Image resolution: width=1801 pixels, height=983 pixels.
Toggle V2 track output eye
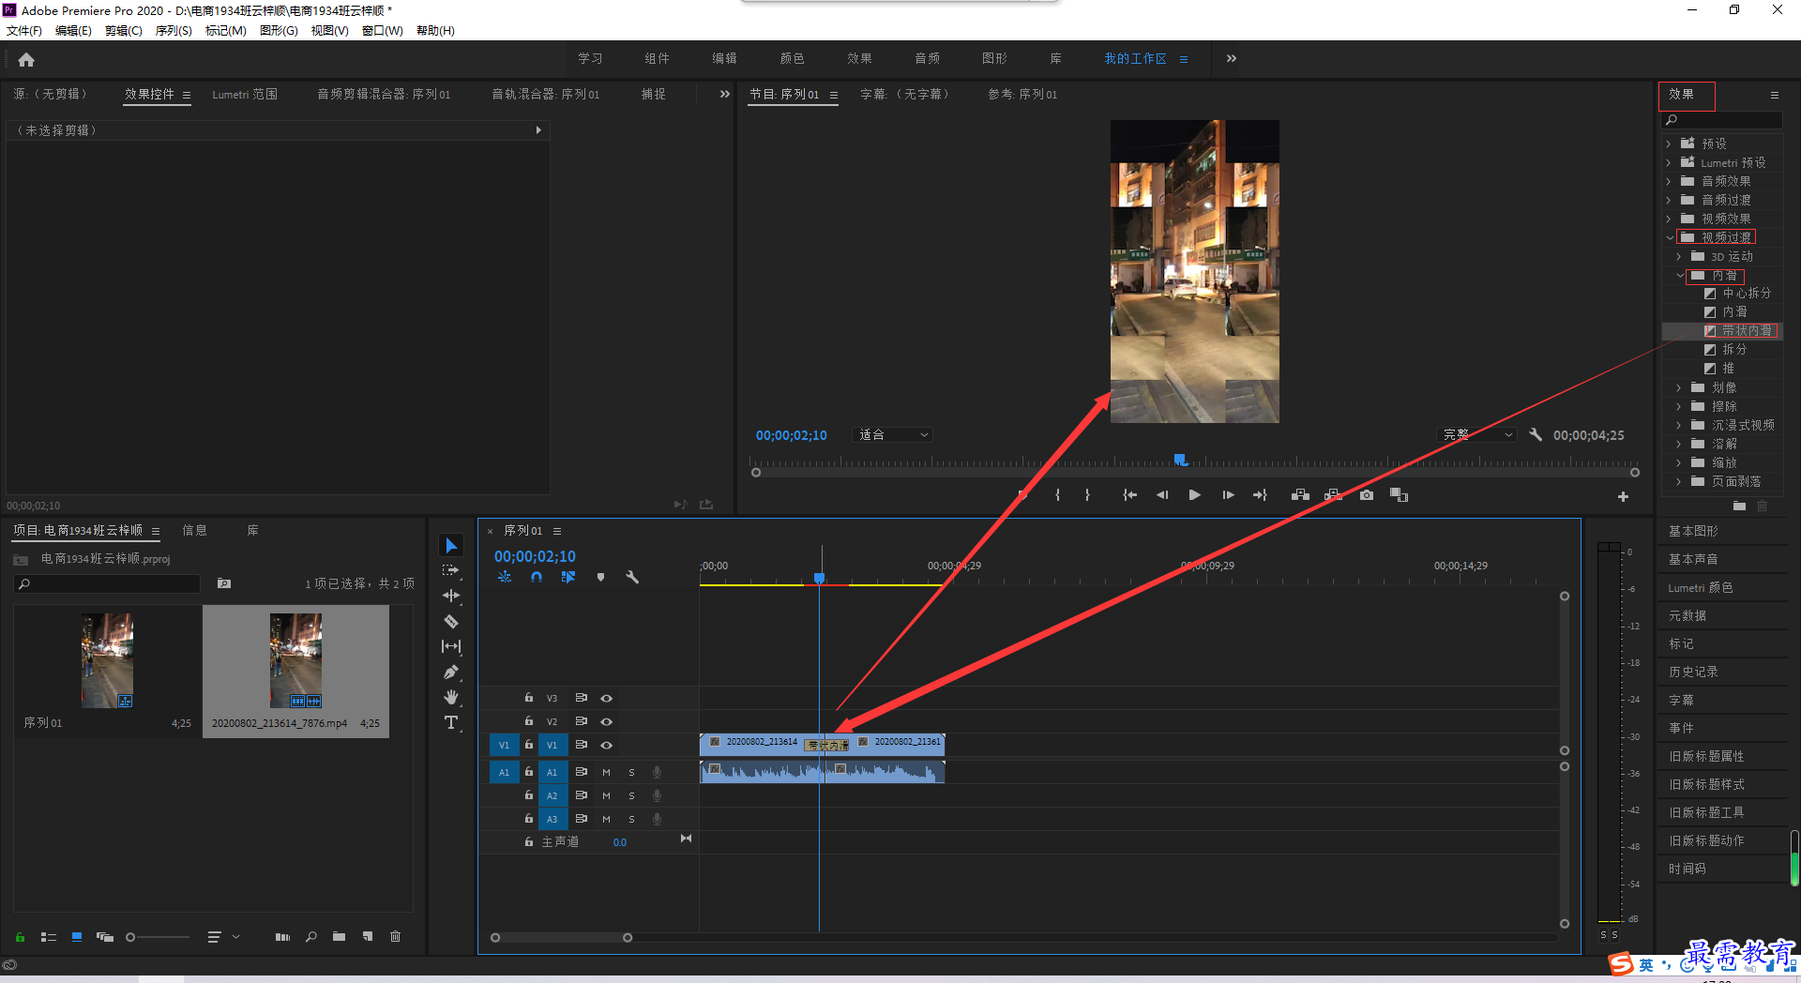[607, 721]
